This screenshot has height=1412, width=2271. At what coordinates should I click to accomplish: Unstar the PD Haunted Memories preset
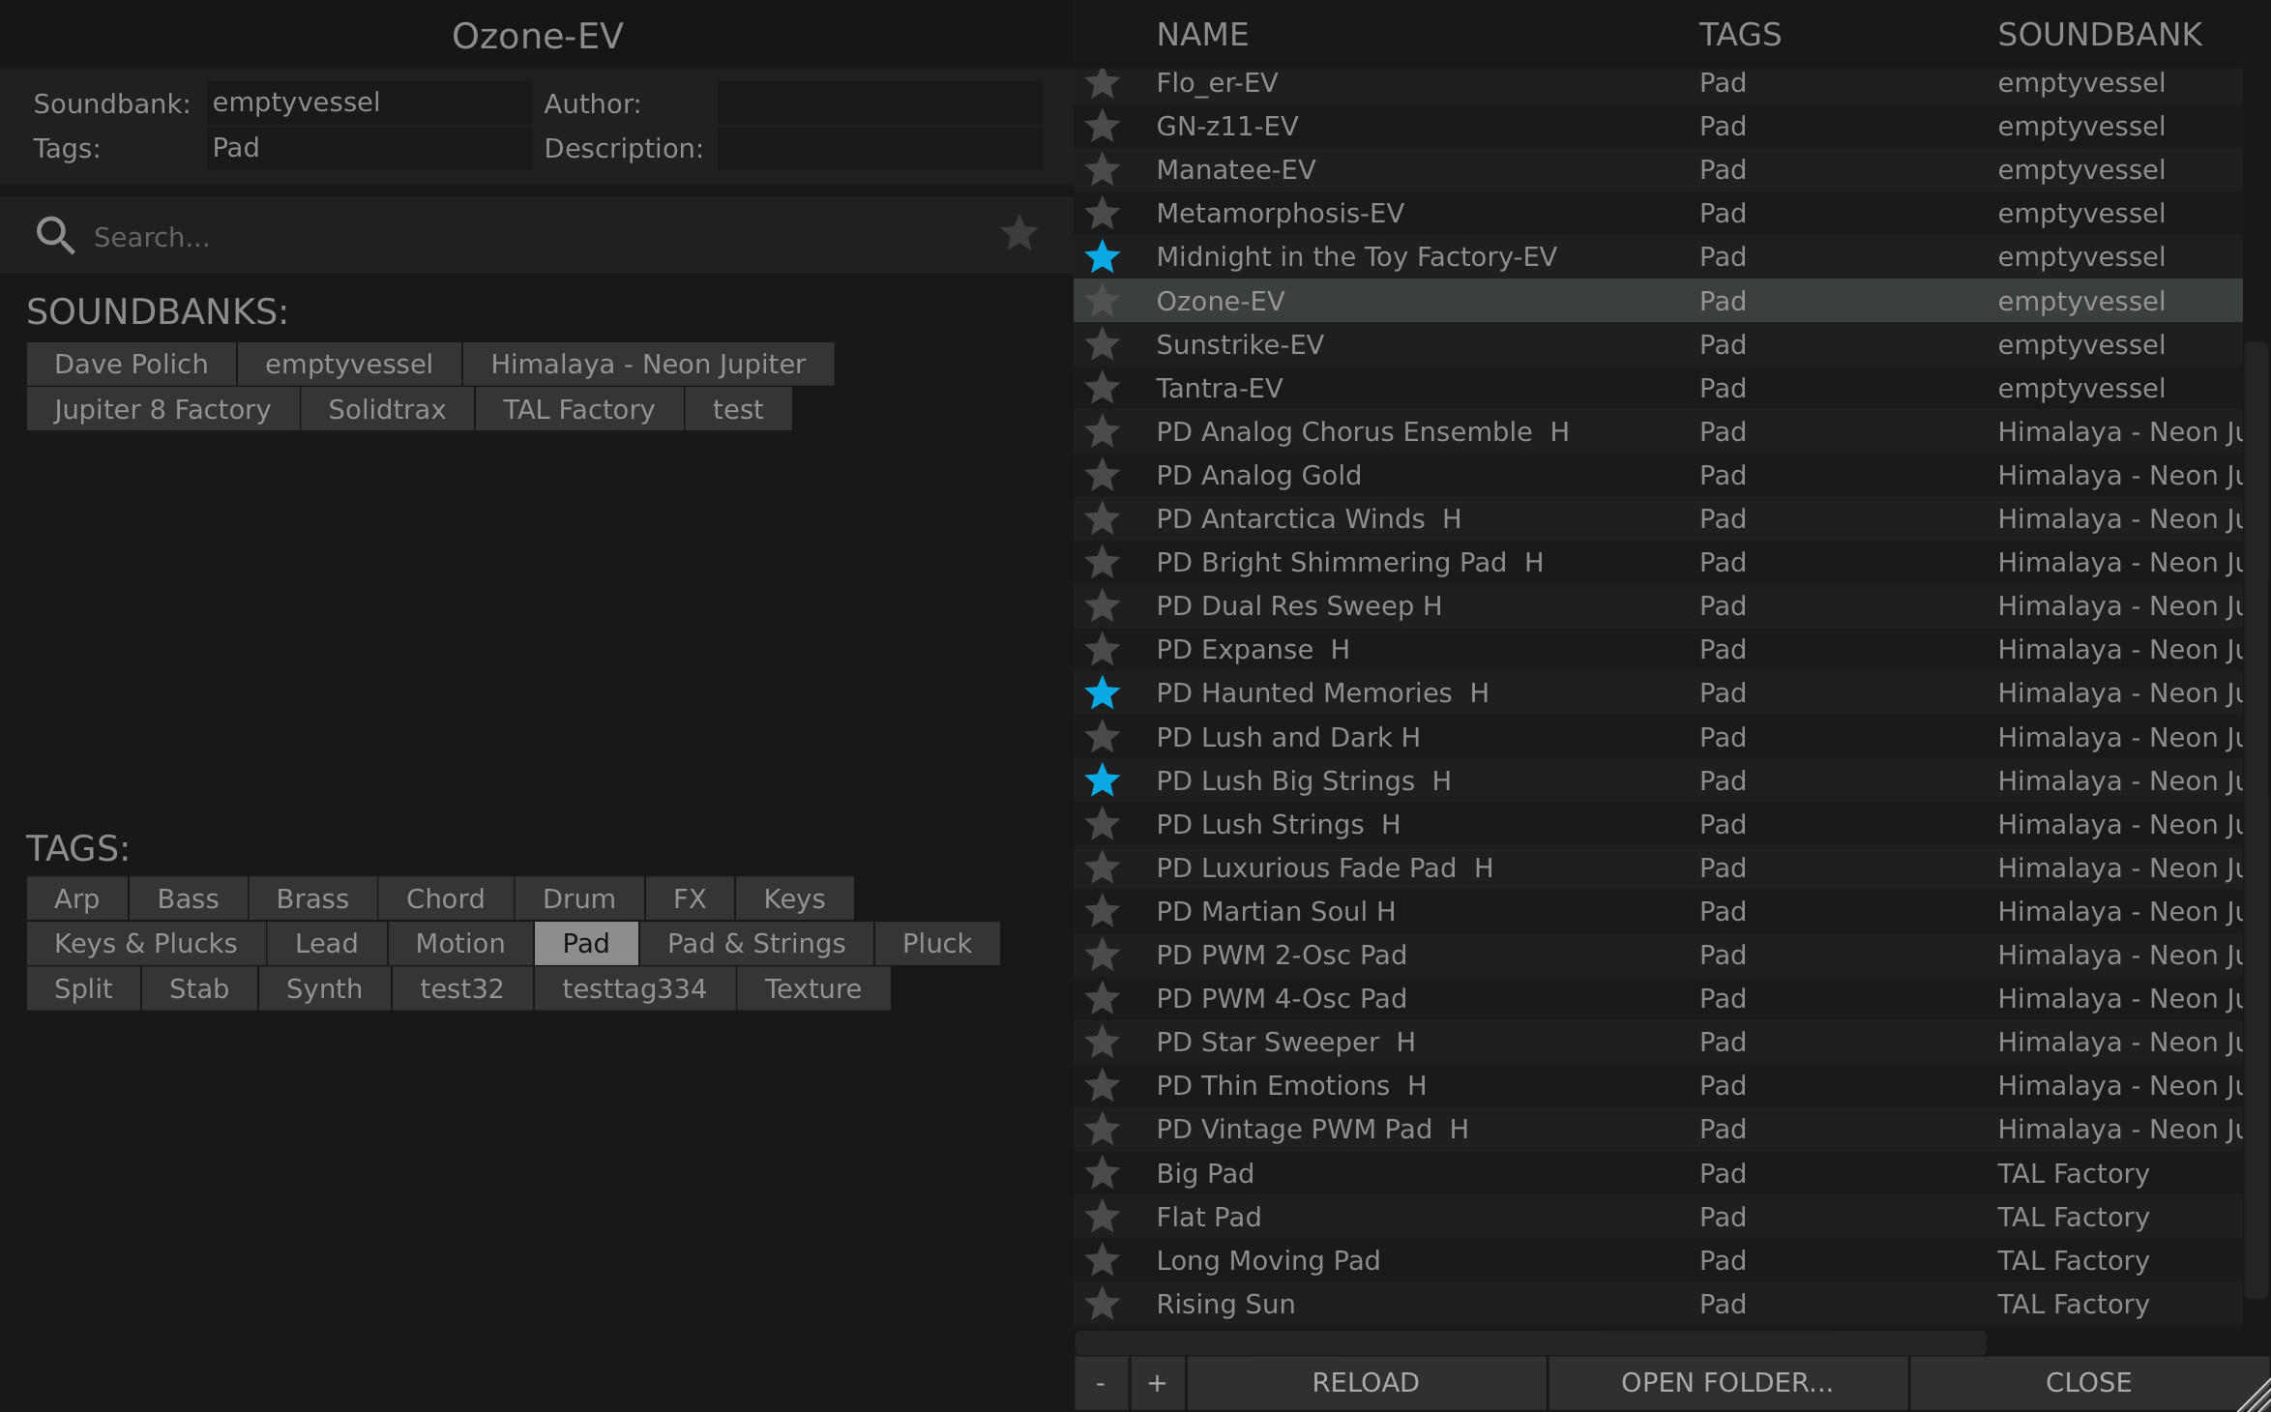tap(1102, 693)
